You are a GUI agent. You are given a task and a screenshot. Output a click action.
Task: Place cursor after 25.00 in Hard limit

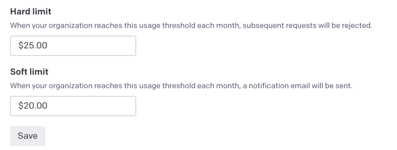(48, 46)
